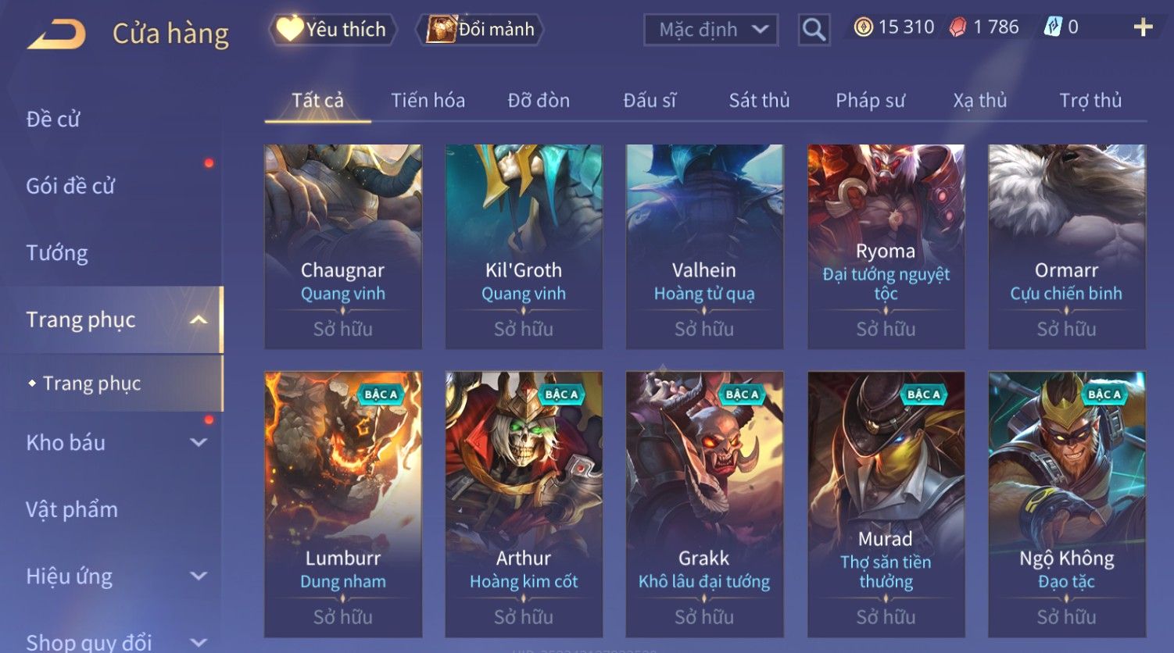Click the red gem currency icon

pos(957,27)
